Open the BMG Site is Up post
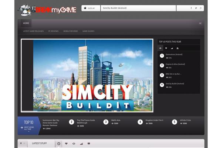 (x=174, y=74)
